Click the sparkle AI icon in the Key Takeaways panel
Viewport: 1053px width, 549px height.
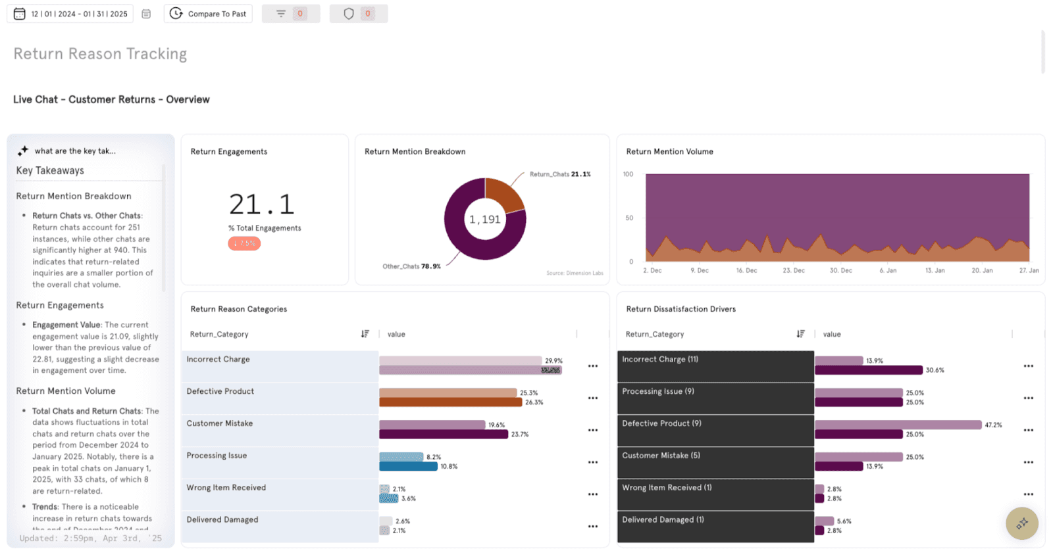[23, 151]
